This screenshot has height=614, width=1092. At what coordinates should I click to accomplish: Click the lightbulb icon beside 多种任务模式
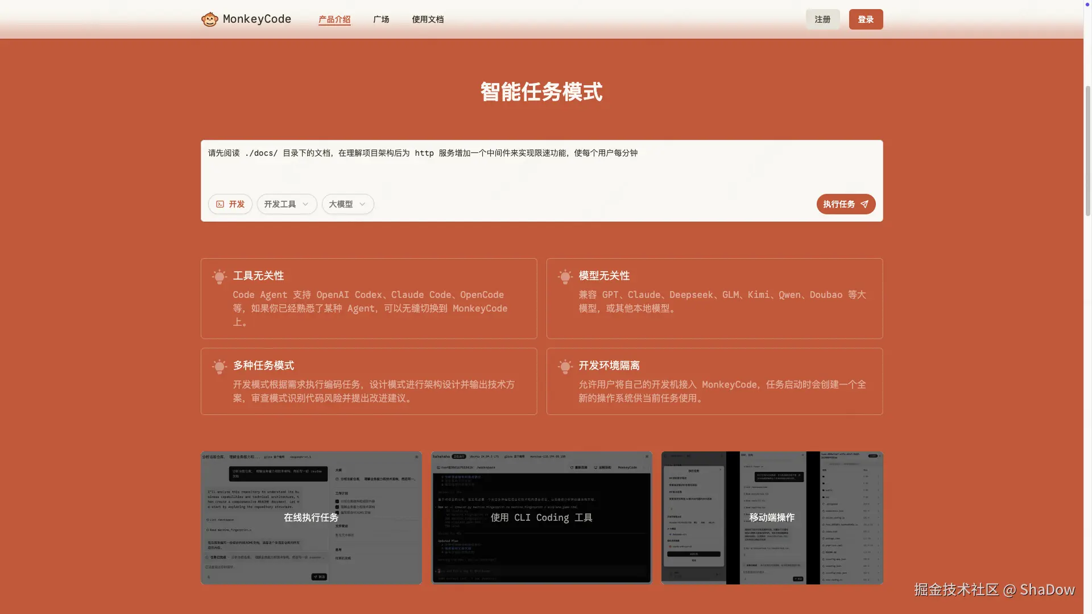(x=219, y=367)
